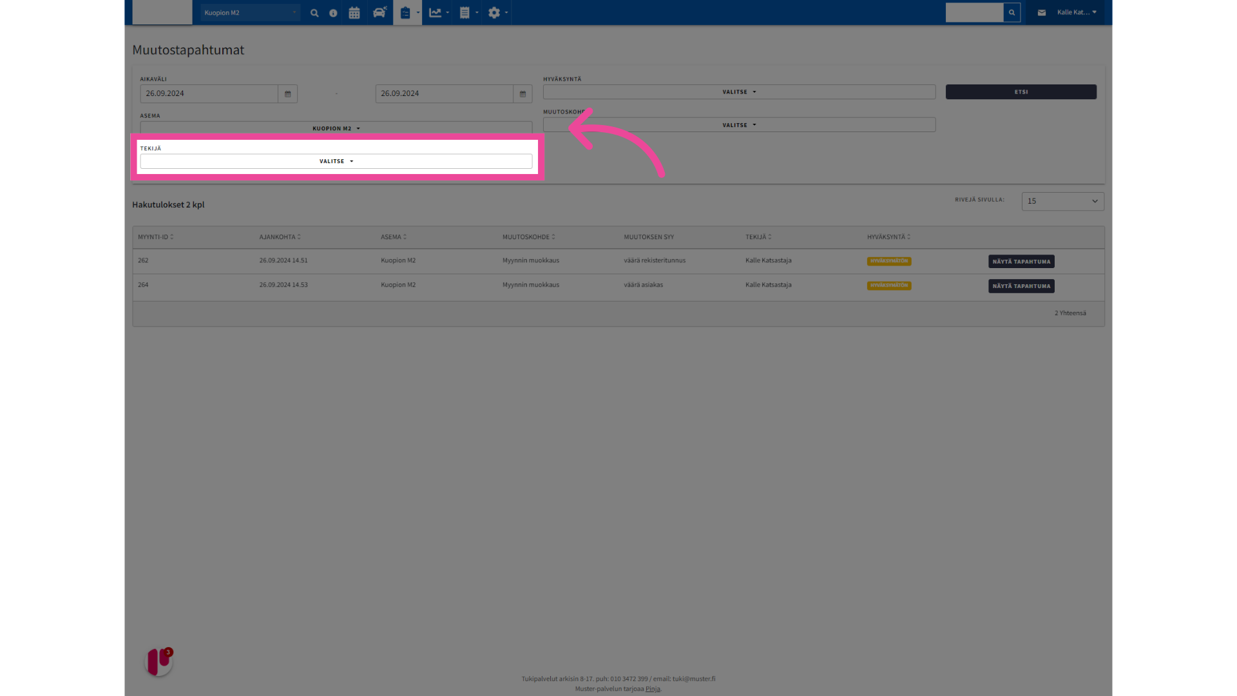Click the top-right search button icon
Viewport: 1237px width, 696px height.
(1012, 12)
